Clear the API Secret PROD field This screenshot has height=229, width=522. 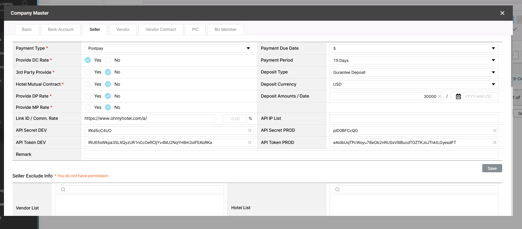(495, 131)
